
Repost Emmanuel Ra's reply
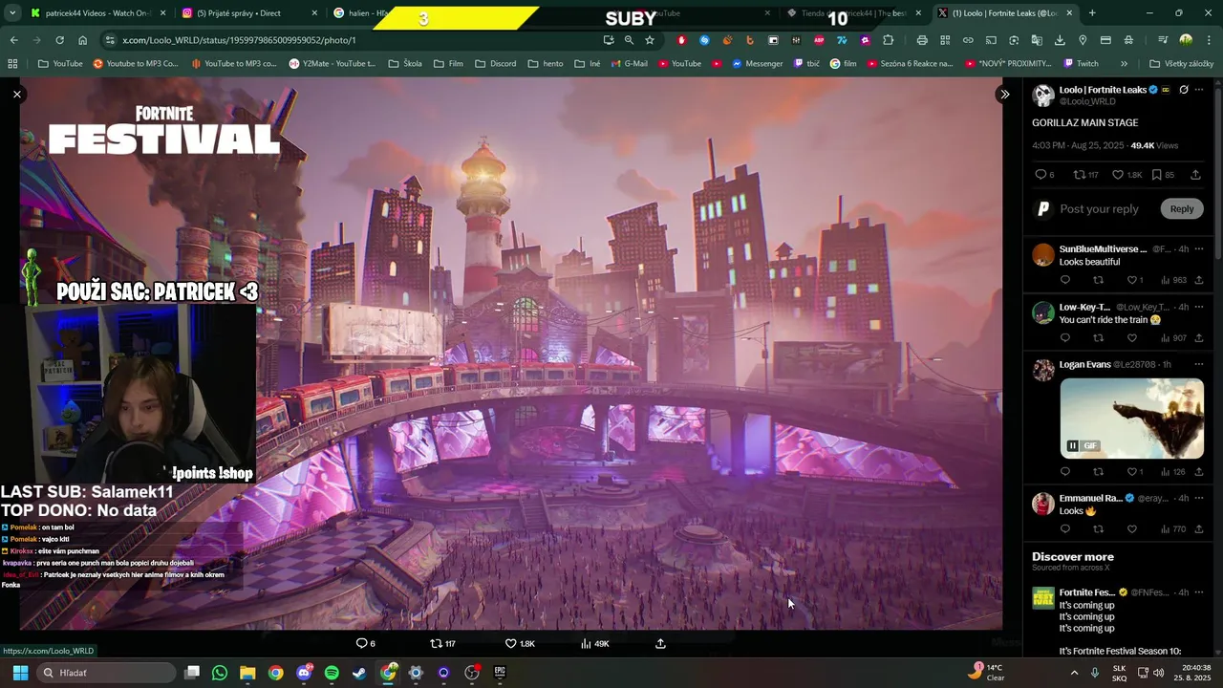[1098, 529]
